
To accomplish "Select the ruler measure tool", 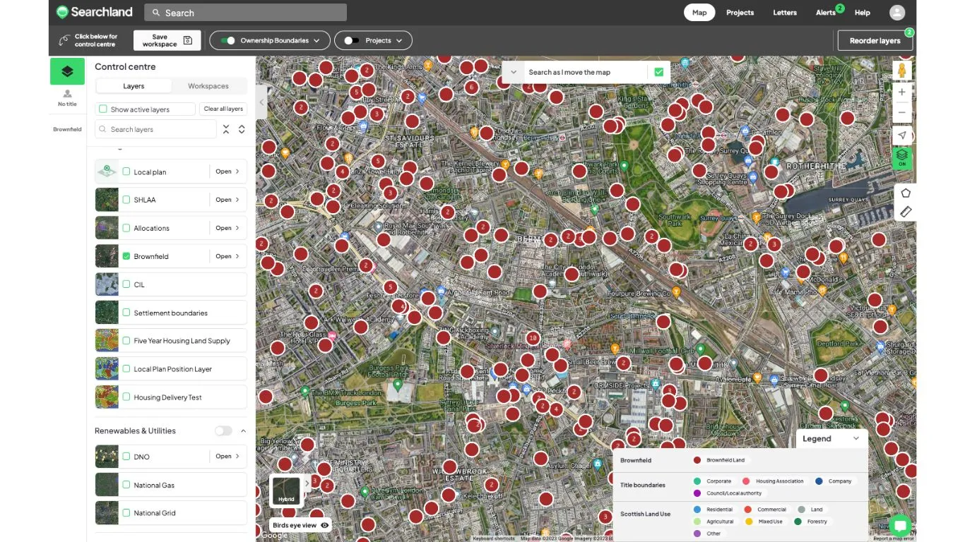I will pyautogui.click(x=905, y=212).
